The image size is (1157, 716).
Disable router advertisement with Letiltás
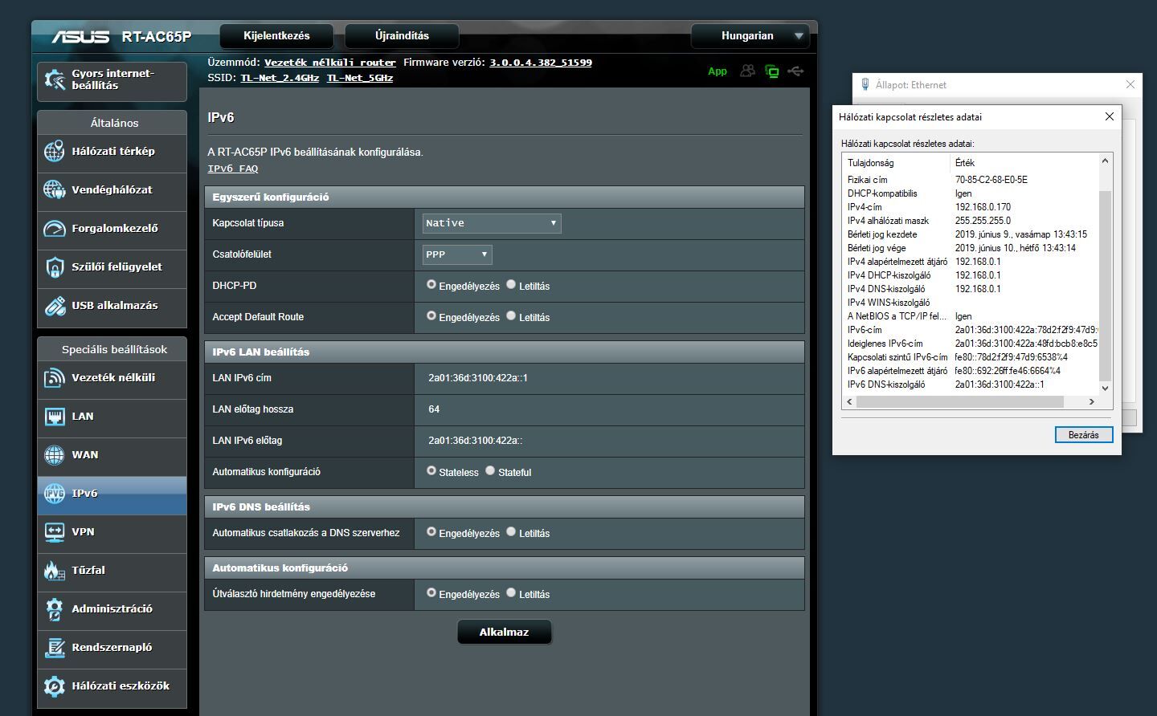511,593
